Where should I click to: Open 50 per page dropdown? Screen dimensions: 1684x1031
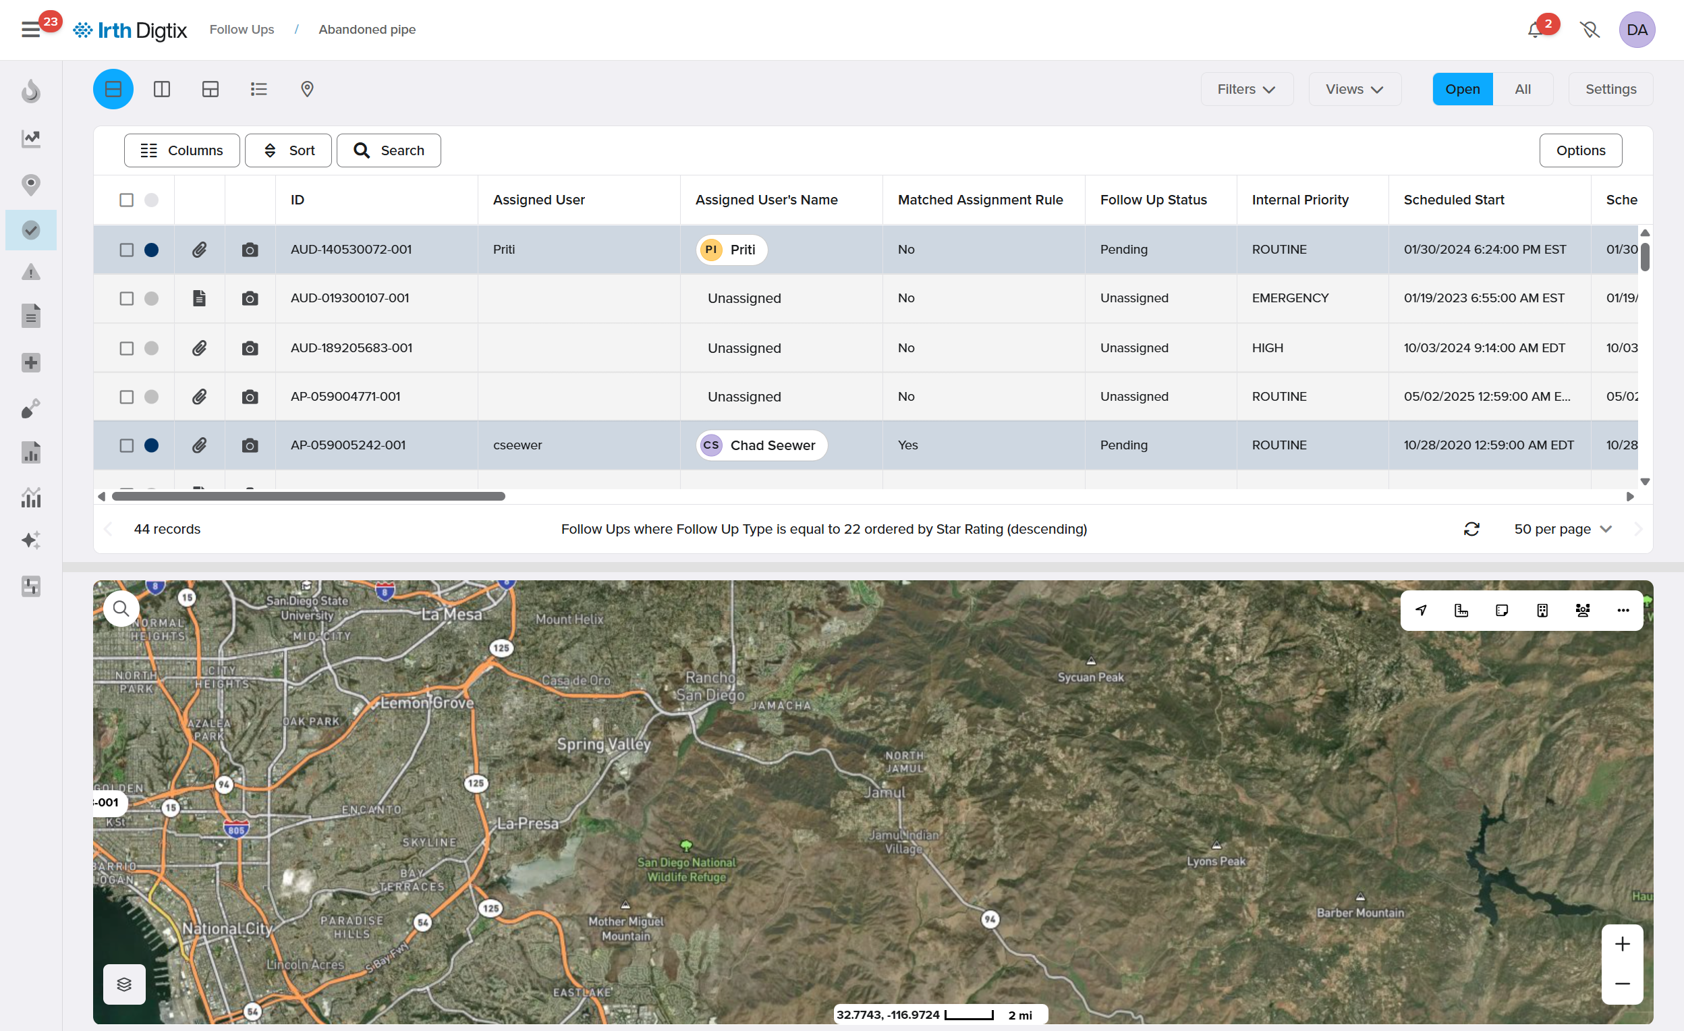click(1563, 529)
